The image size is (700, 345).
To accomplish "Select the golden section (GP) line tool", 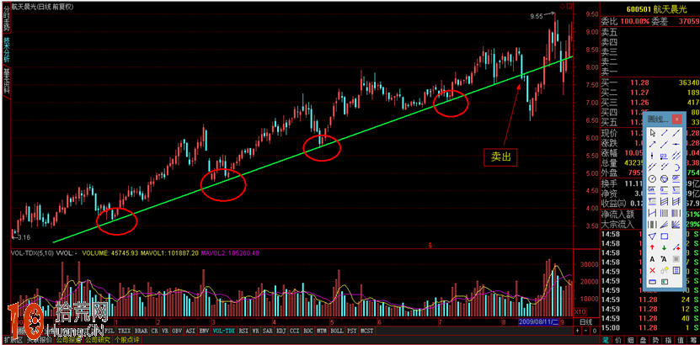I will click(676, 178).
